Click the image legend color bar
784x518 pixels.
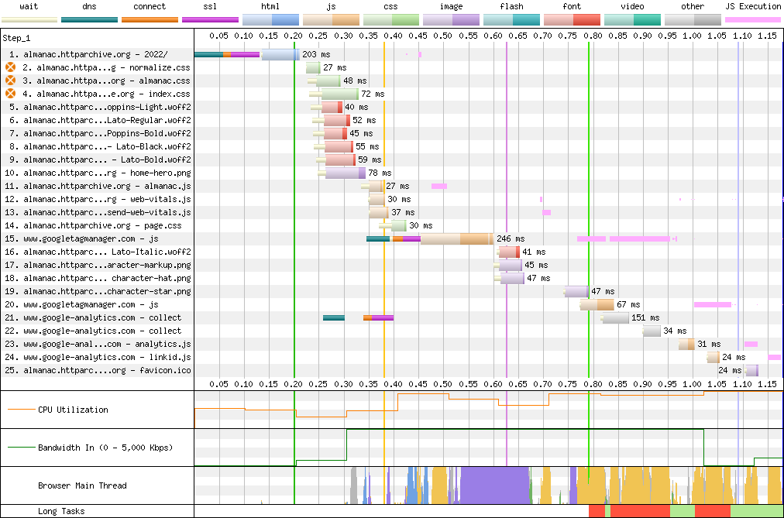pos(451,19)
